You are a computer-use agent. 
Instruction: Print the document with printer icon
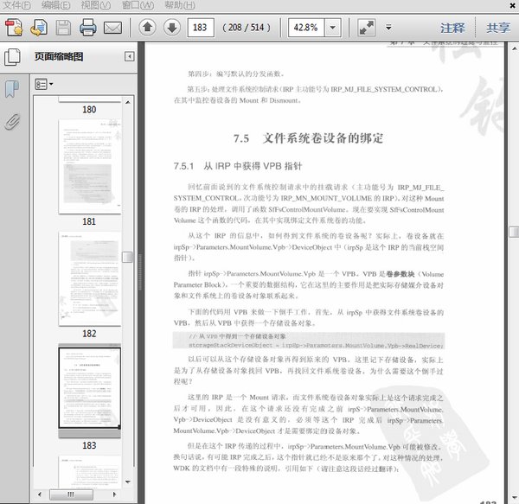tap(88, 28)
